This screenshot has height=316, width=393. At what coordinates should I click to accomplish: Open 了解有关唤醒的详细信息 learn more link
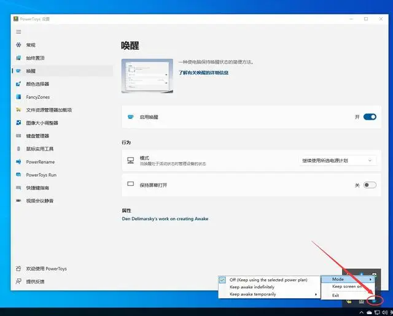coord(203,73)
